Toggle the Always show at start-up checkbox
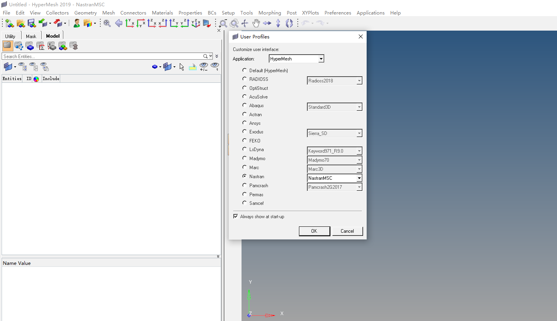557x321 pixels. click(236, 216)
